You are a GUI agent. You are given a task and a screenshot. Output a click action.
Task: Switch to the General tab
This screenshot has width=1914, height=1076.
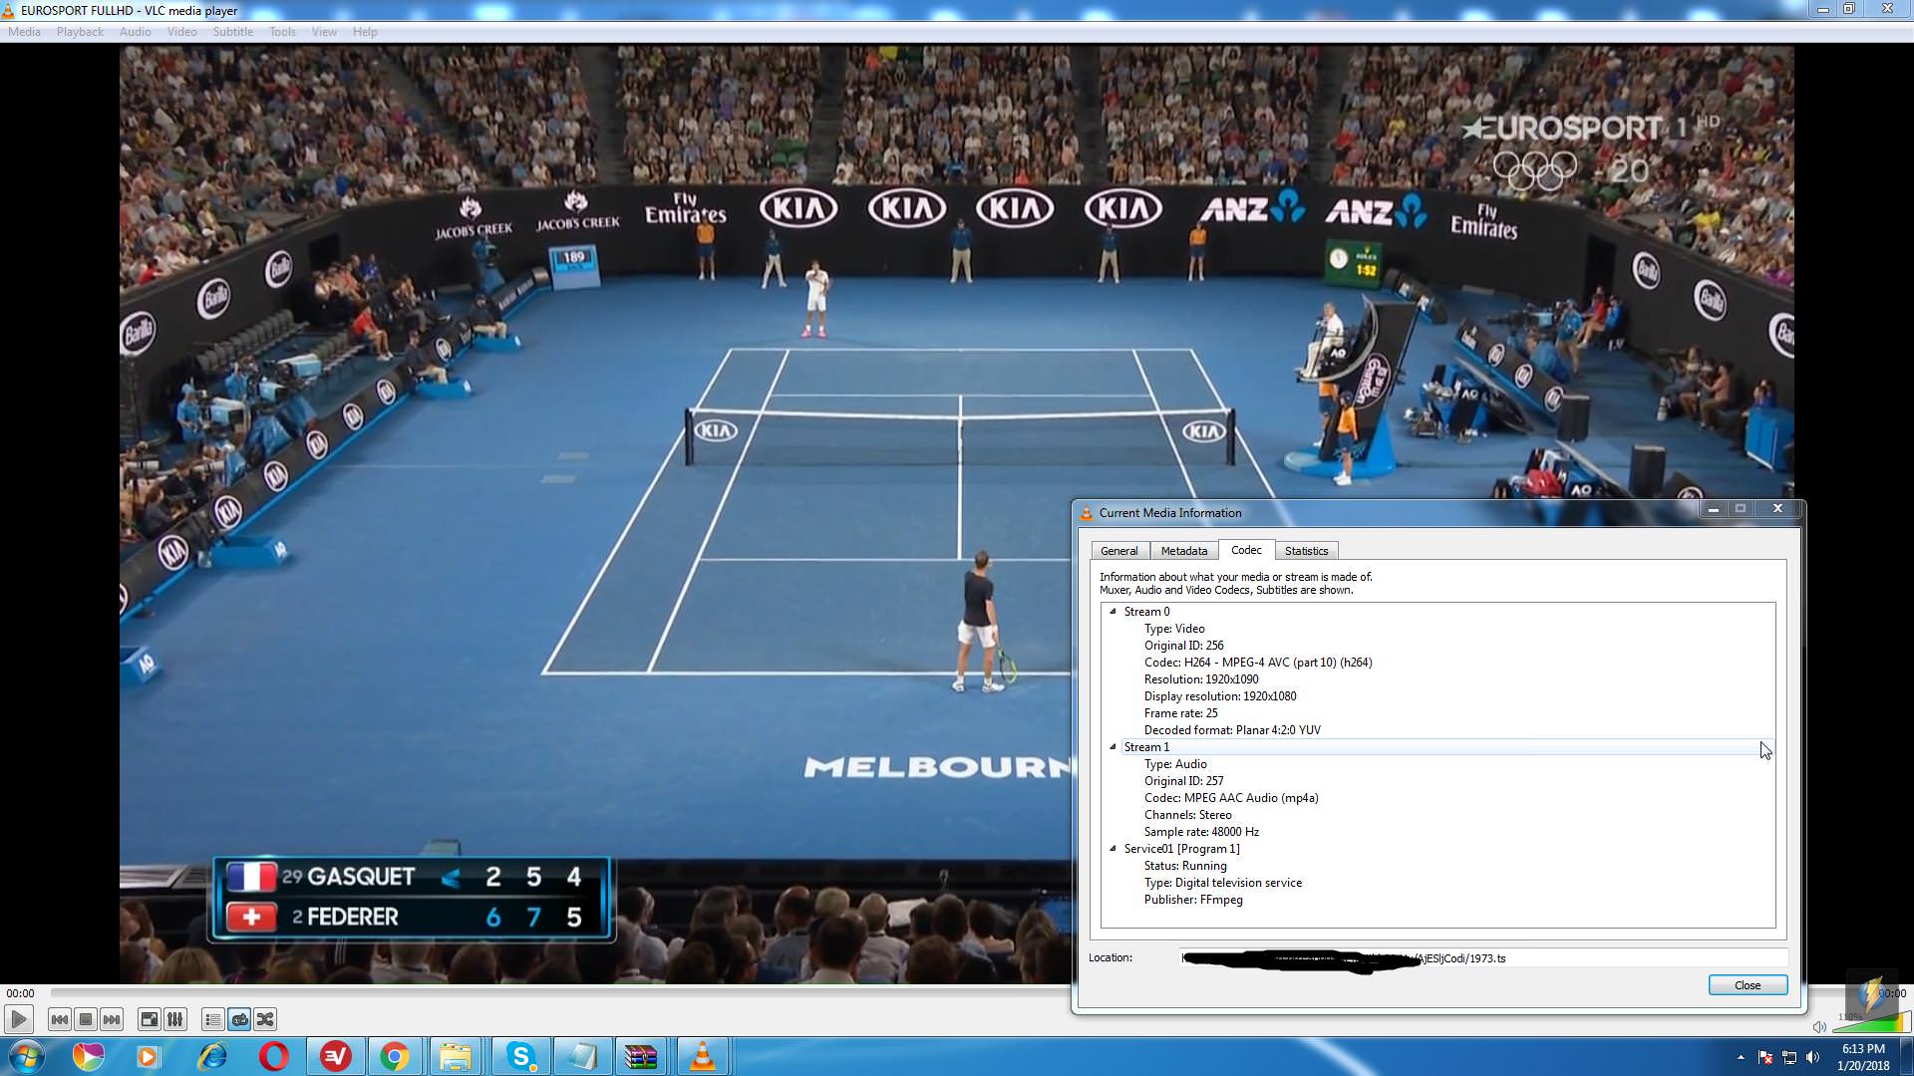click(x=1118, y=551)
